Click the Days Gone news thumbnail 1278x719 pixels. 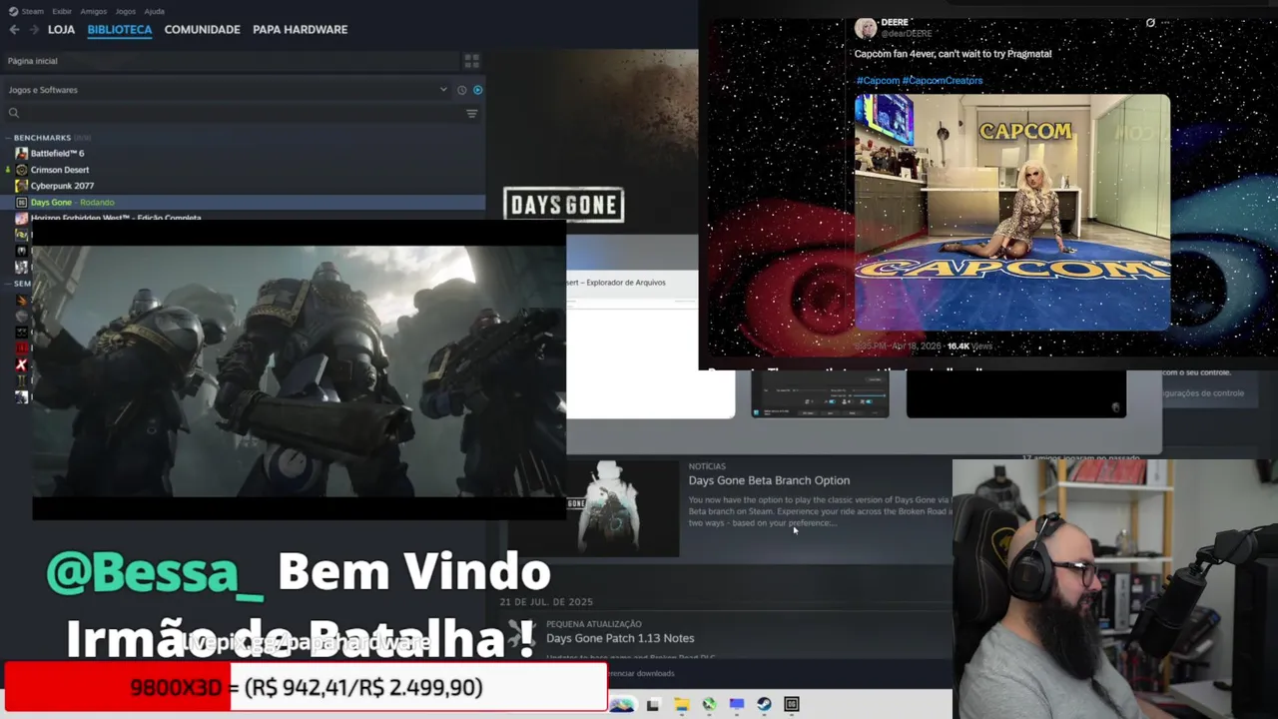(x=623, y=508)
